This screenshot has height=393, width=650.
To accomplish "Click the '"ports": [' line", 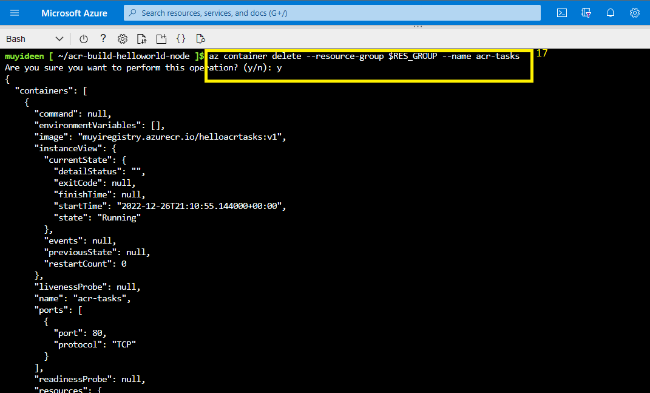I will tap(58, 310).
